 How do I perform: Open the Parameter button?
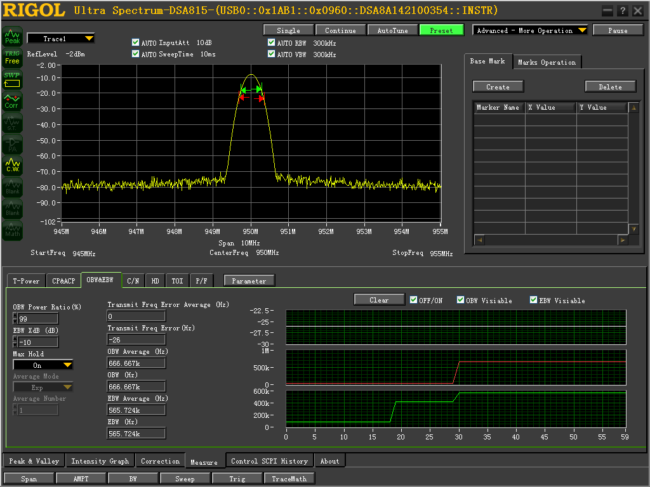(x=249, y=281)
